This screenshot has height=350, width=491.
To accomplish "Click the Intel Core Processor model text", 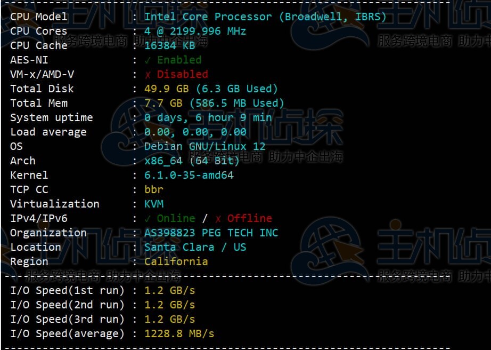I will coord(265,17).
